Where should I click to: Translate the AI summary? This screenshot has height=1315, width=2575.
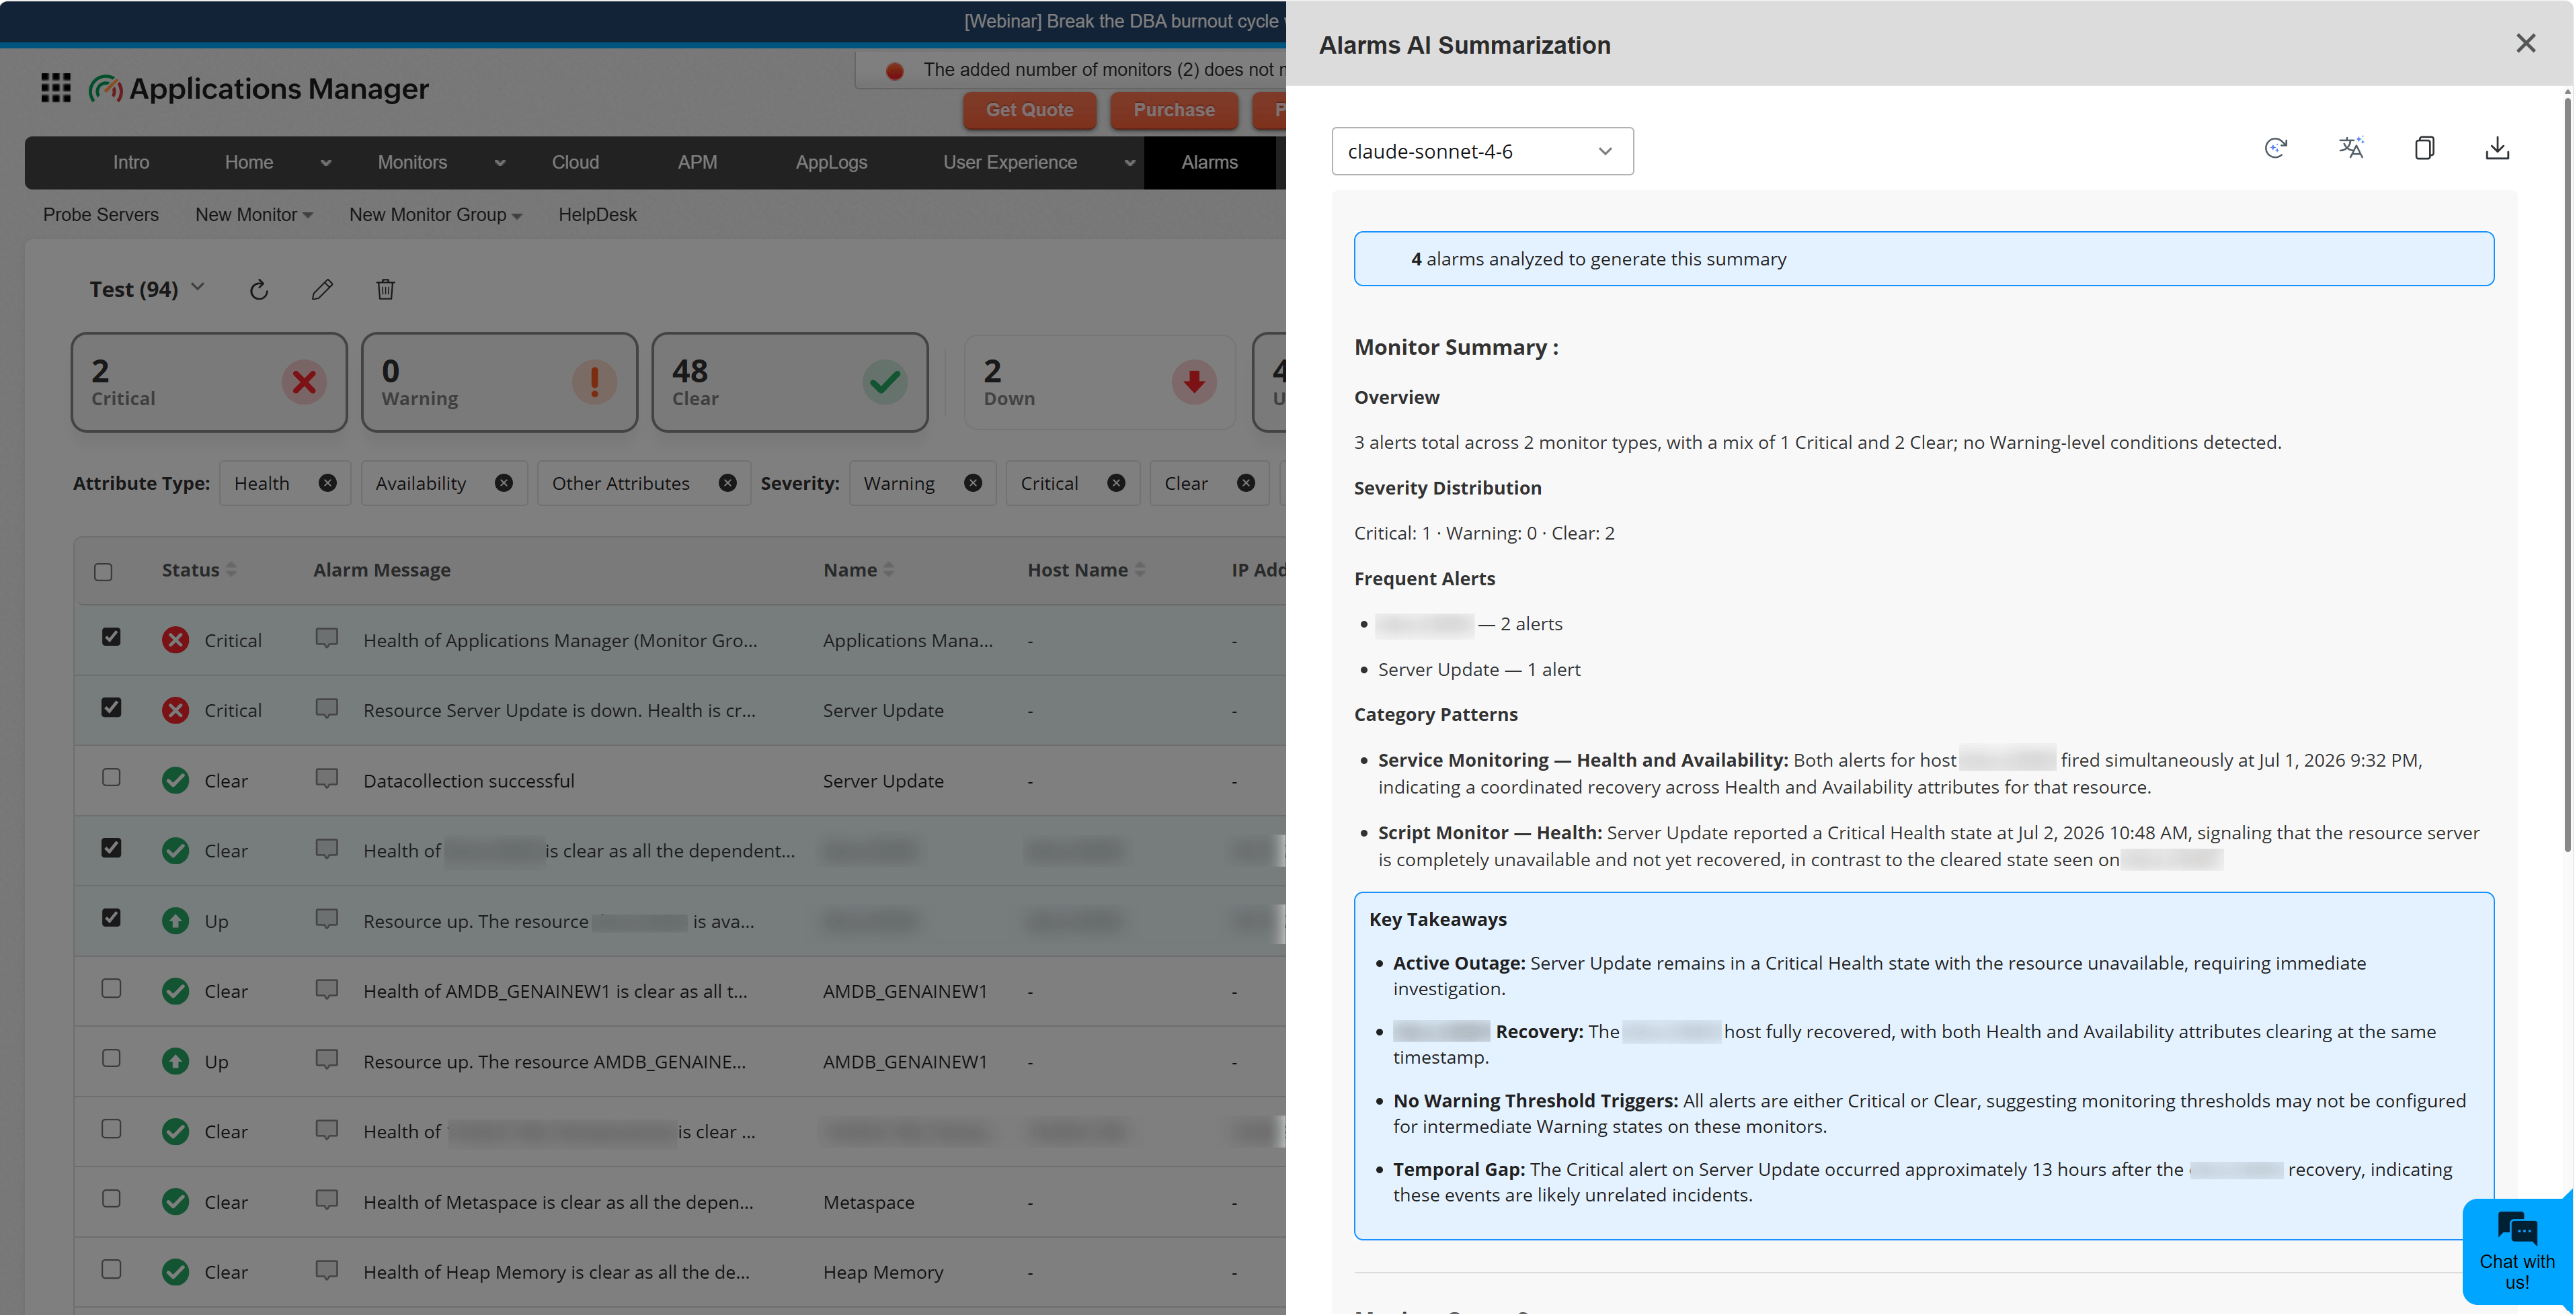(x=2351, y=149)
